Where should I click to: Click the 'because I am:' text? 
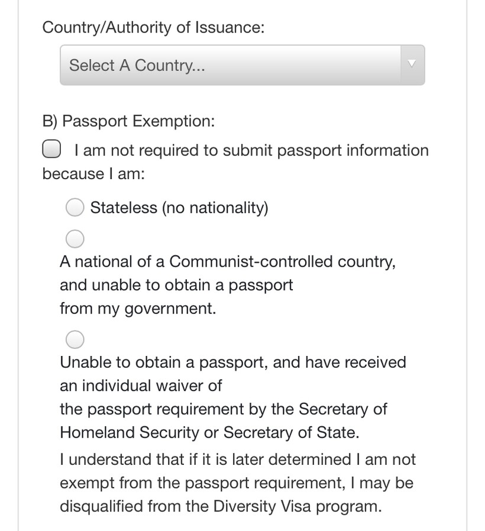click(x=93, y=174)
